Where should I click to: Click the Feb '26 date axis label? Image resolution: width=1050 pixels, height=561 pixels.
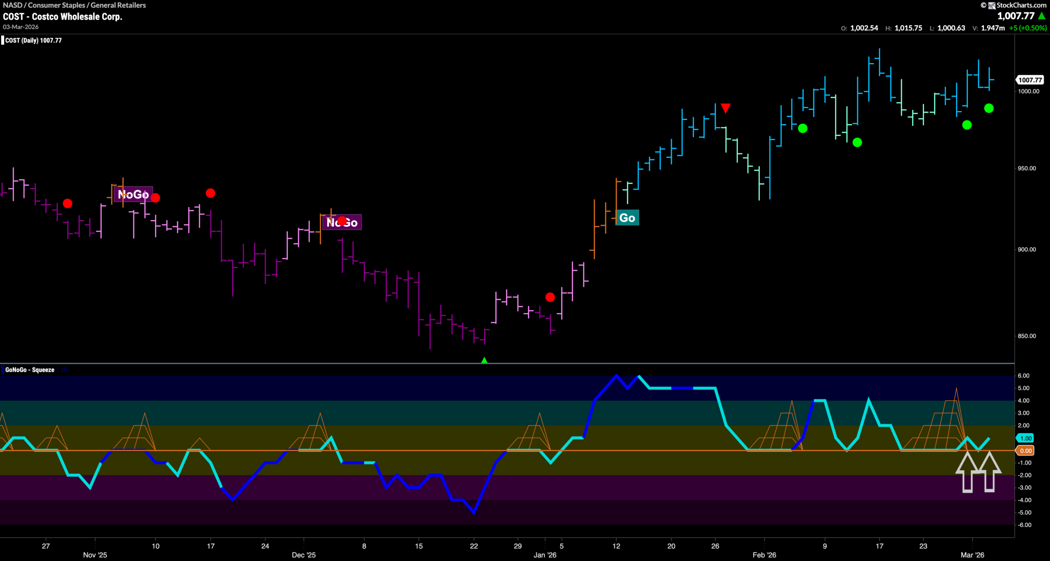click(x=764, y=554)
